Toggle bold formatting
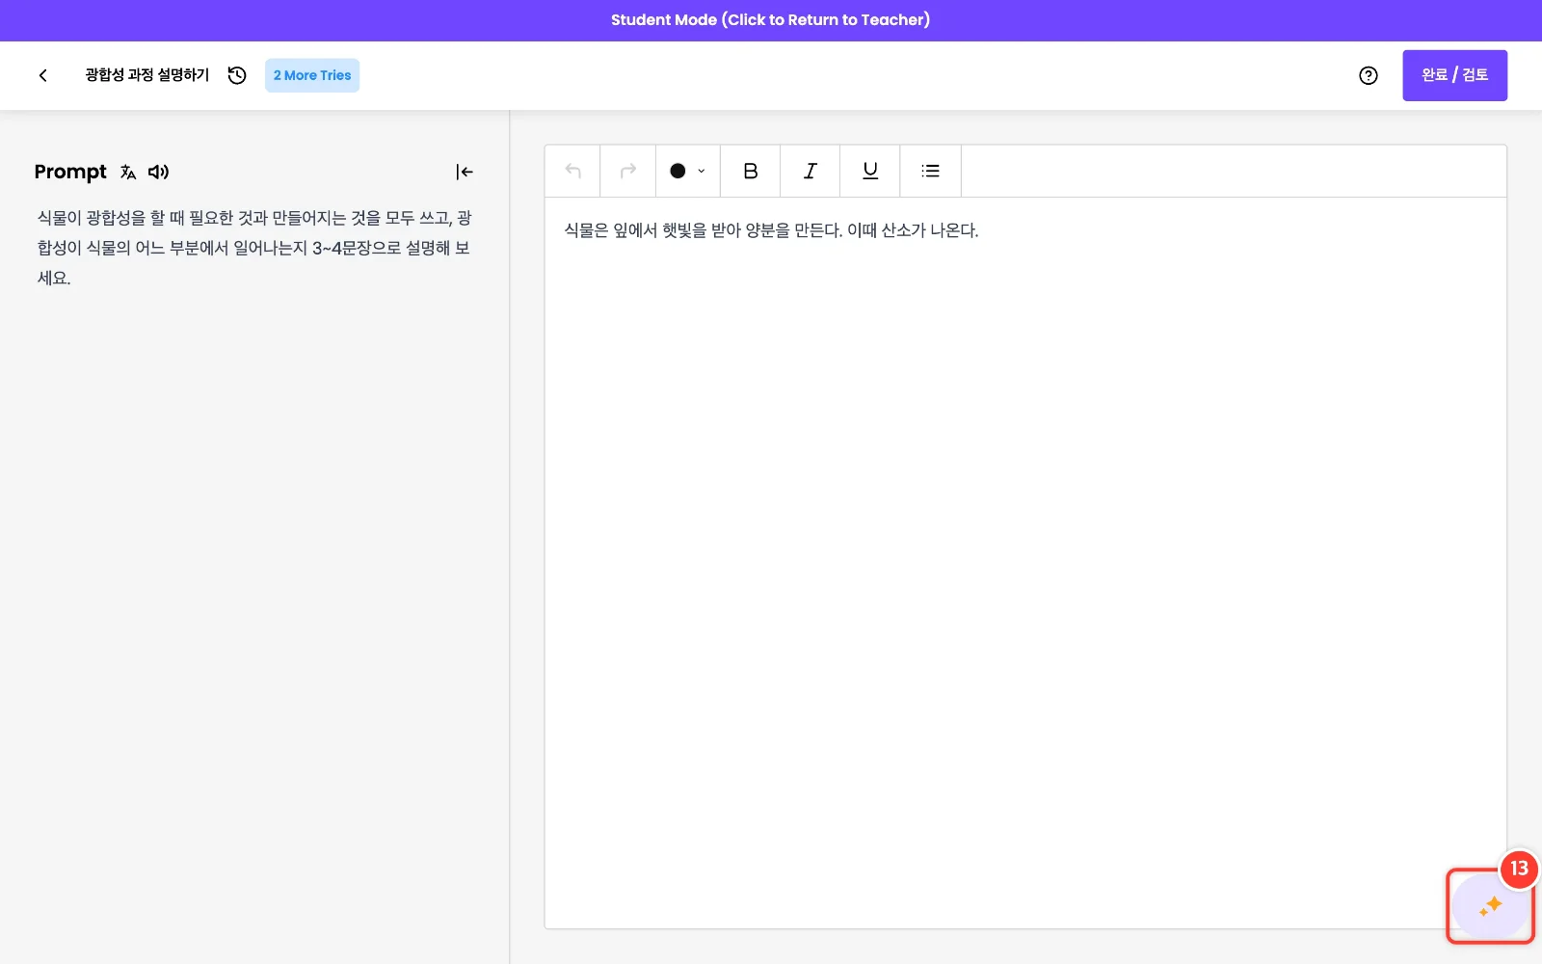 pos(751,171)
